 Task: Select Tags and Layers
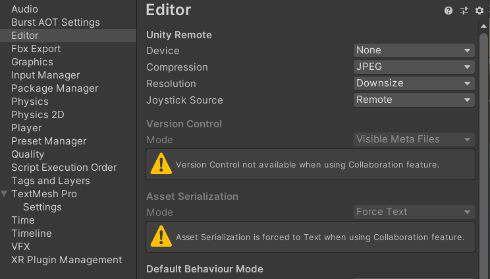50,181
